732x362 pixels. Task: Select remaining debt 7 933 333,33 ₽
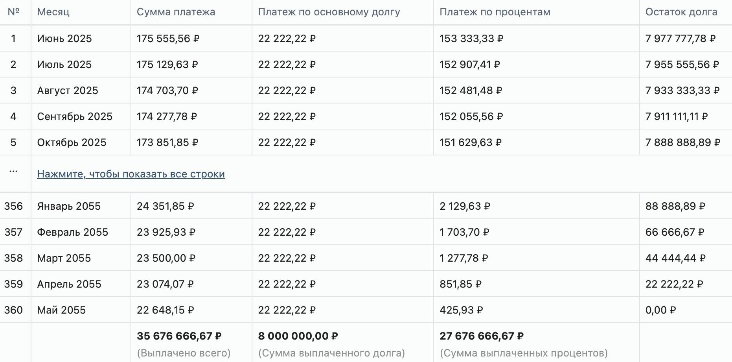[682, 90]
